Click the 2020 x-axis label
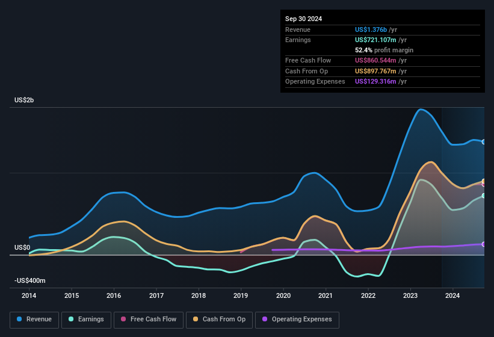 [x=283, y=295]
